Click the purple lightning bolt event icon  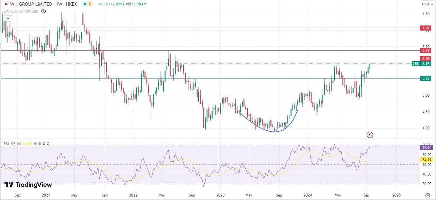[370, 135]
